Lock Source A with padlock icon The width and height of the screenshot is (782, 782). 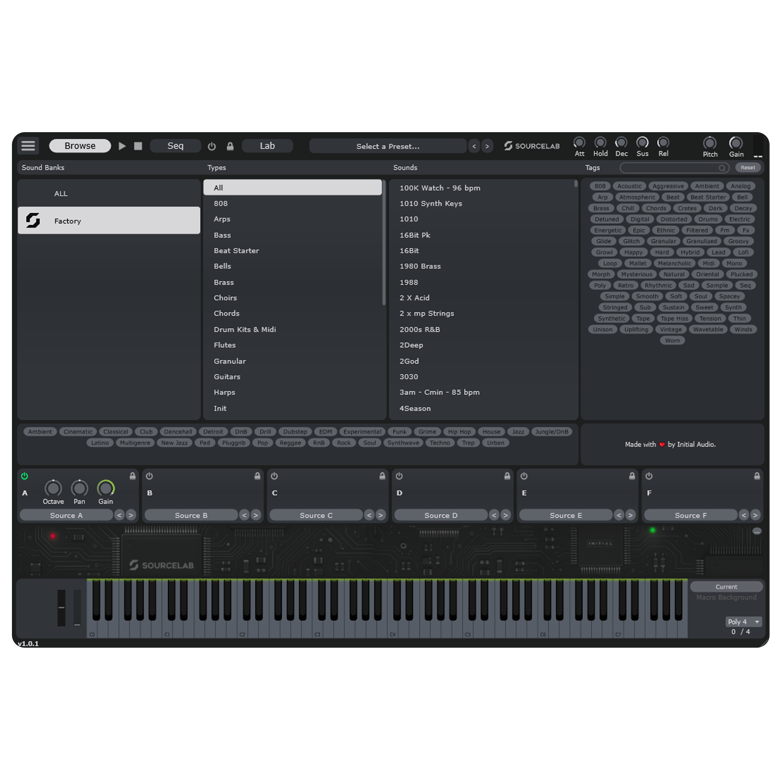pos(133,476)
